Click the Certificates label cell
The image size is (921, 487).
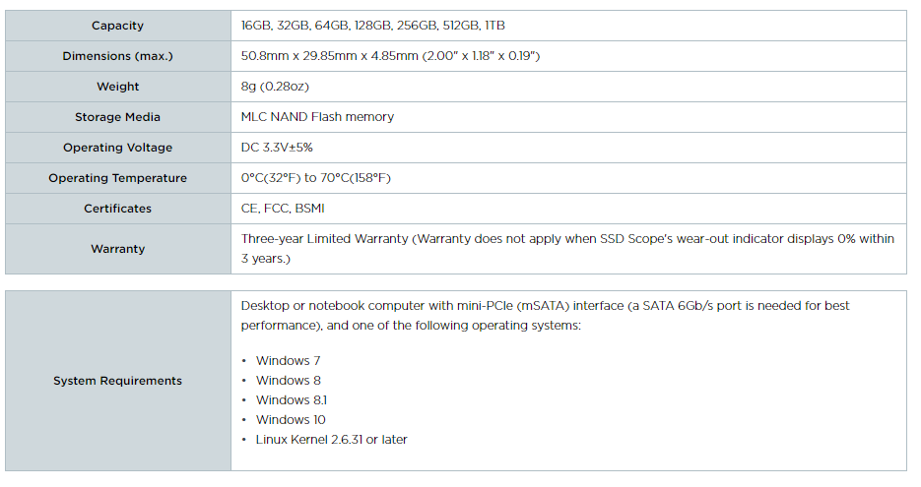tap(117, 209)
